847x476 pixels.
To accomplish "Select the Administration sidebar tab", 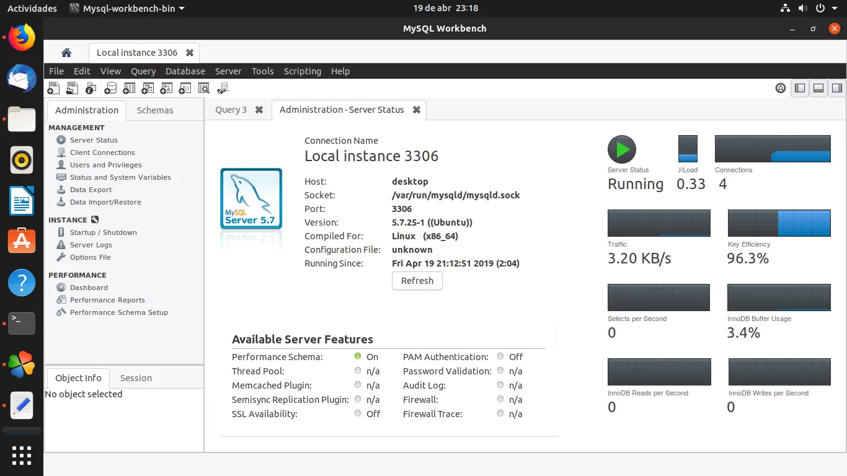I will [87, 110].
